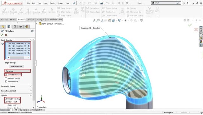This screenshot has height=115, width=203.
Task: Switch to the SOLIDWORKS MBD tab
Action: tap(54, 20)
